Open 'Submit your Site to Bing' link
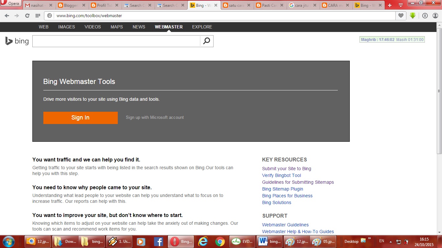Viewport: 442px width, 248px height. (287, 169)
